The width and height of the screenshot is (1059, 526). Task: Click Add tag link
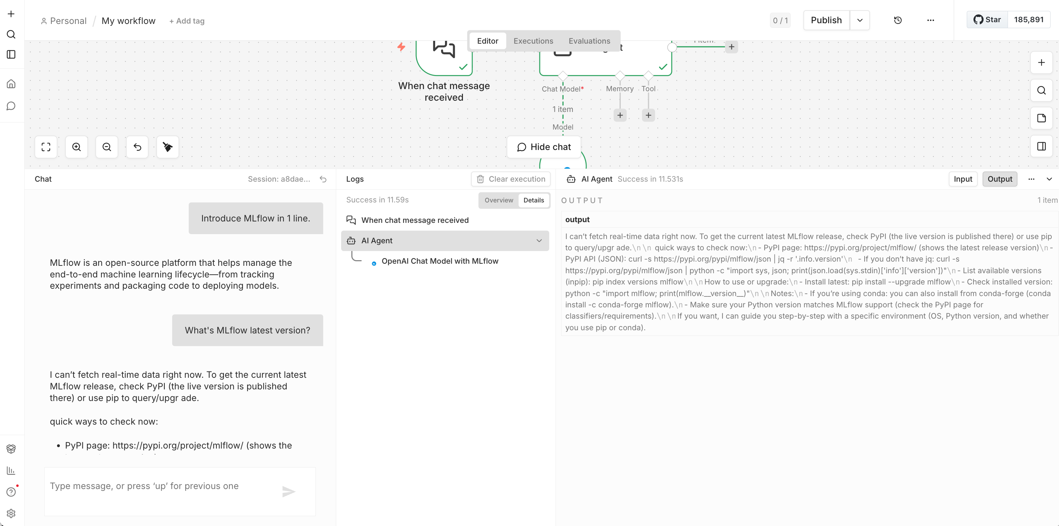187,21
